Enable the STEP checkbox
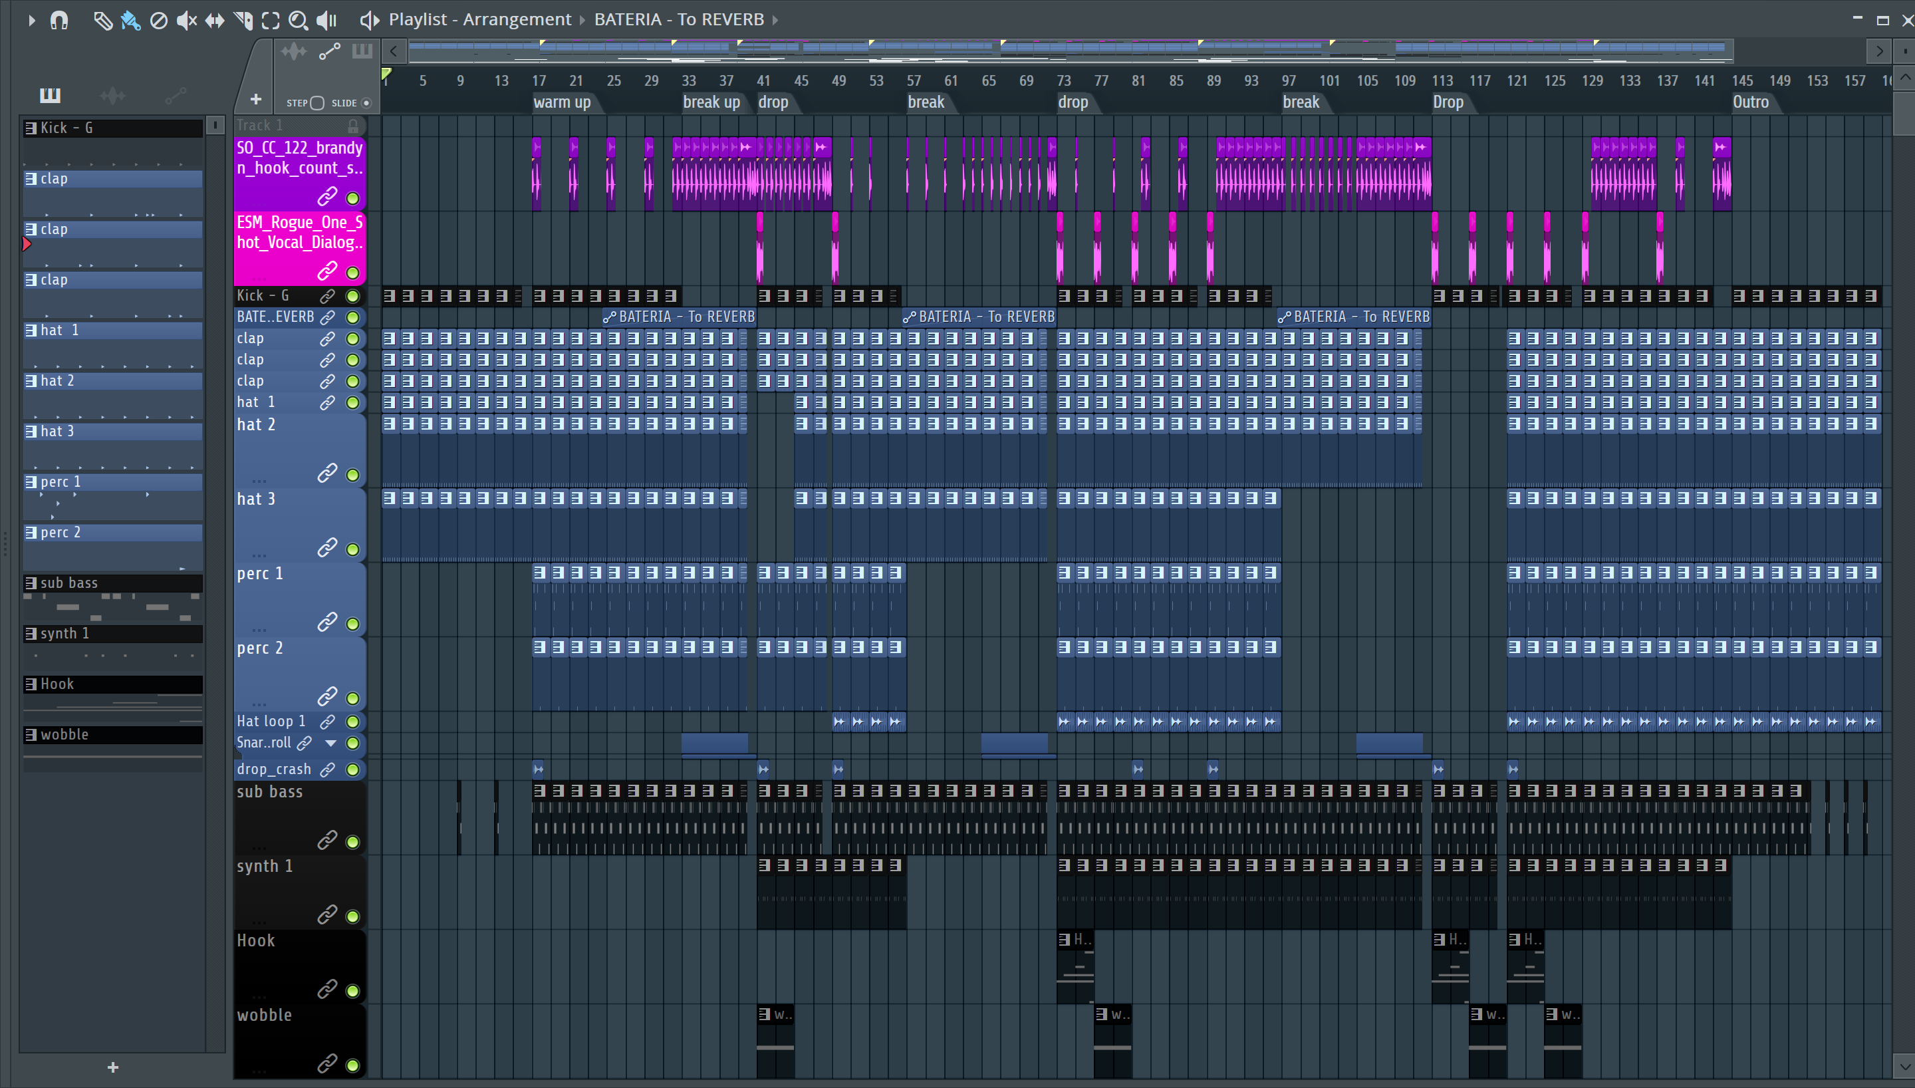This screenshot has width=1915, height=1088. tap(317, 103)
